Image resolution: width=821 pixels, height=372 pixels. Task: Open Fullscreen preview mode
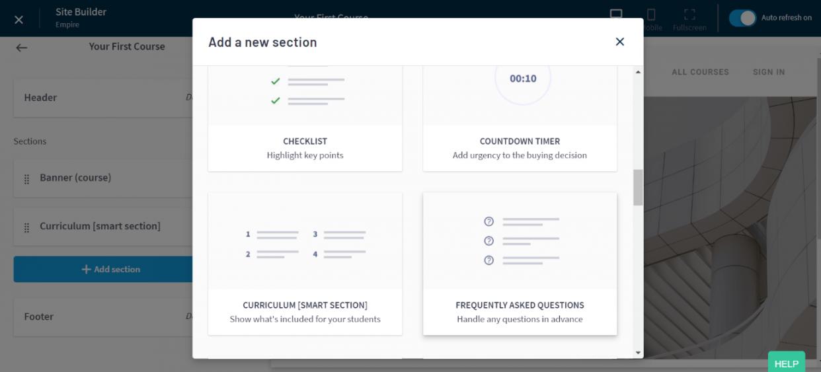689,17
